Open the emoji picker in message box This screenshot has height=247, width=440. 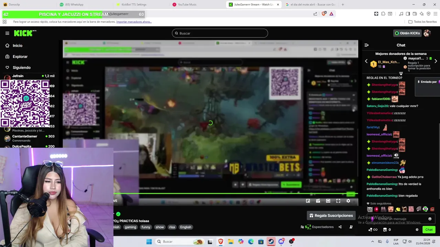[x=430, y=219]
